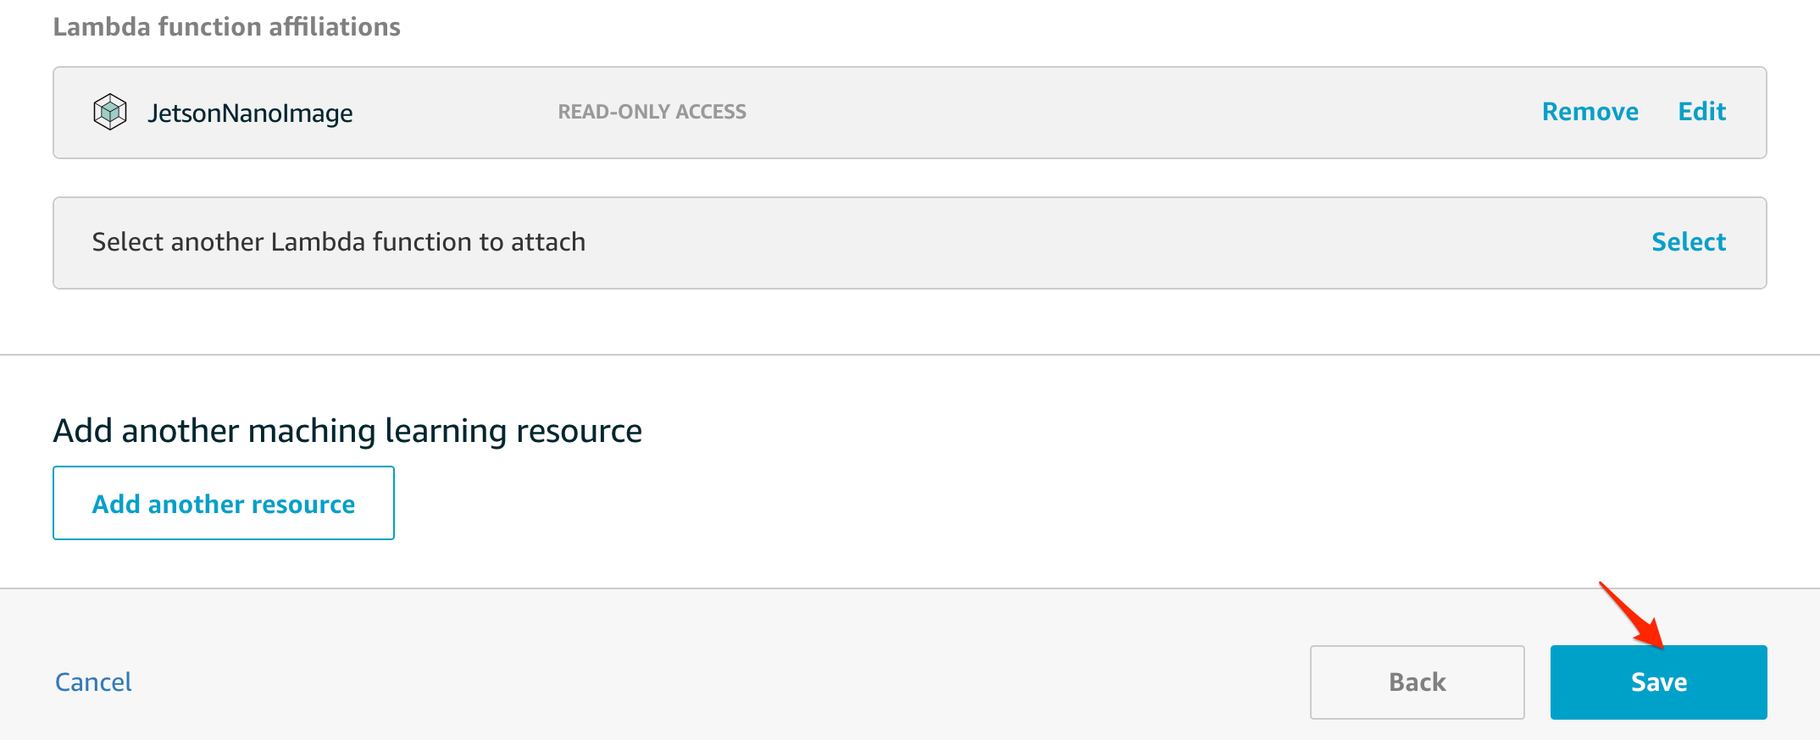Click the Add another resource button
This screenshot has height=740, width=1820.
point(224,504)
